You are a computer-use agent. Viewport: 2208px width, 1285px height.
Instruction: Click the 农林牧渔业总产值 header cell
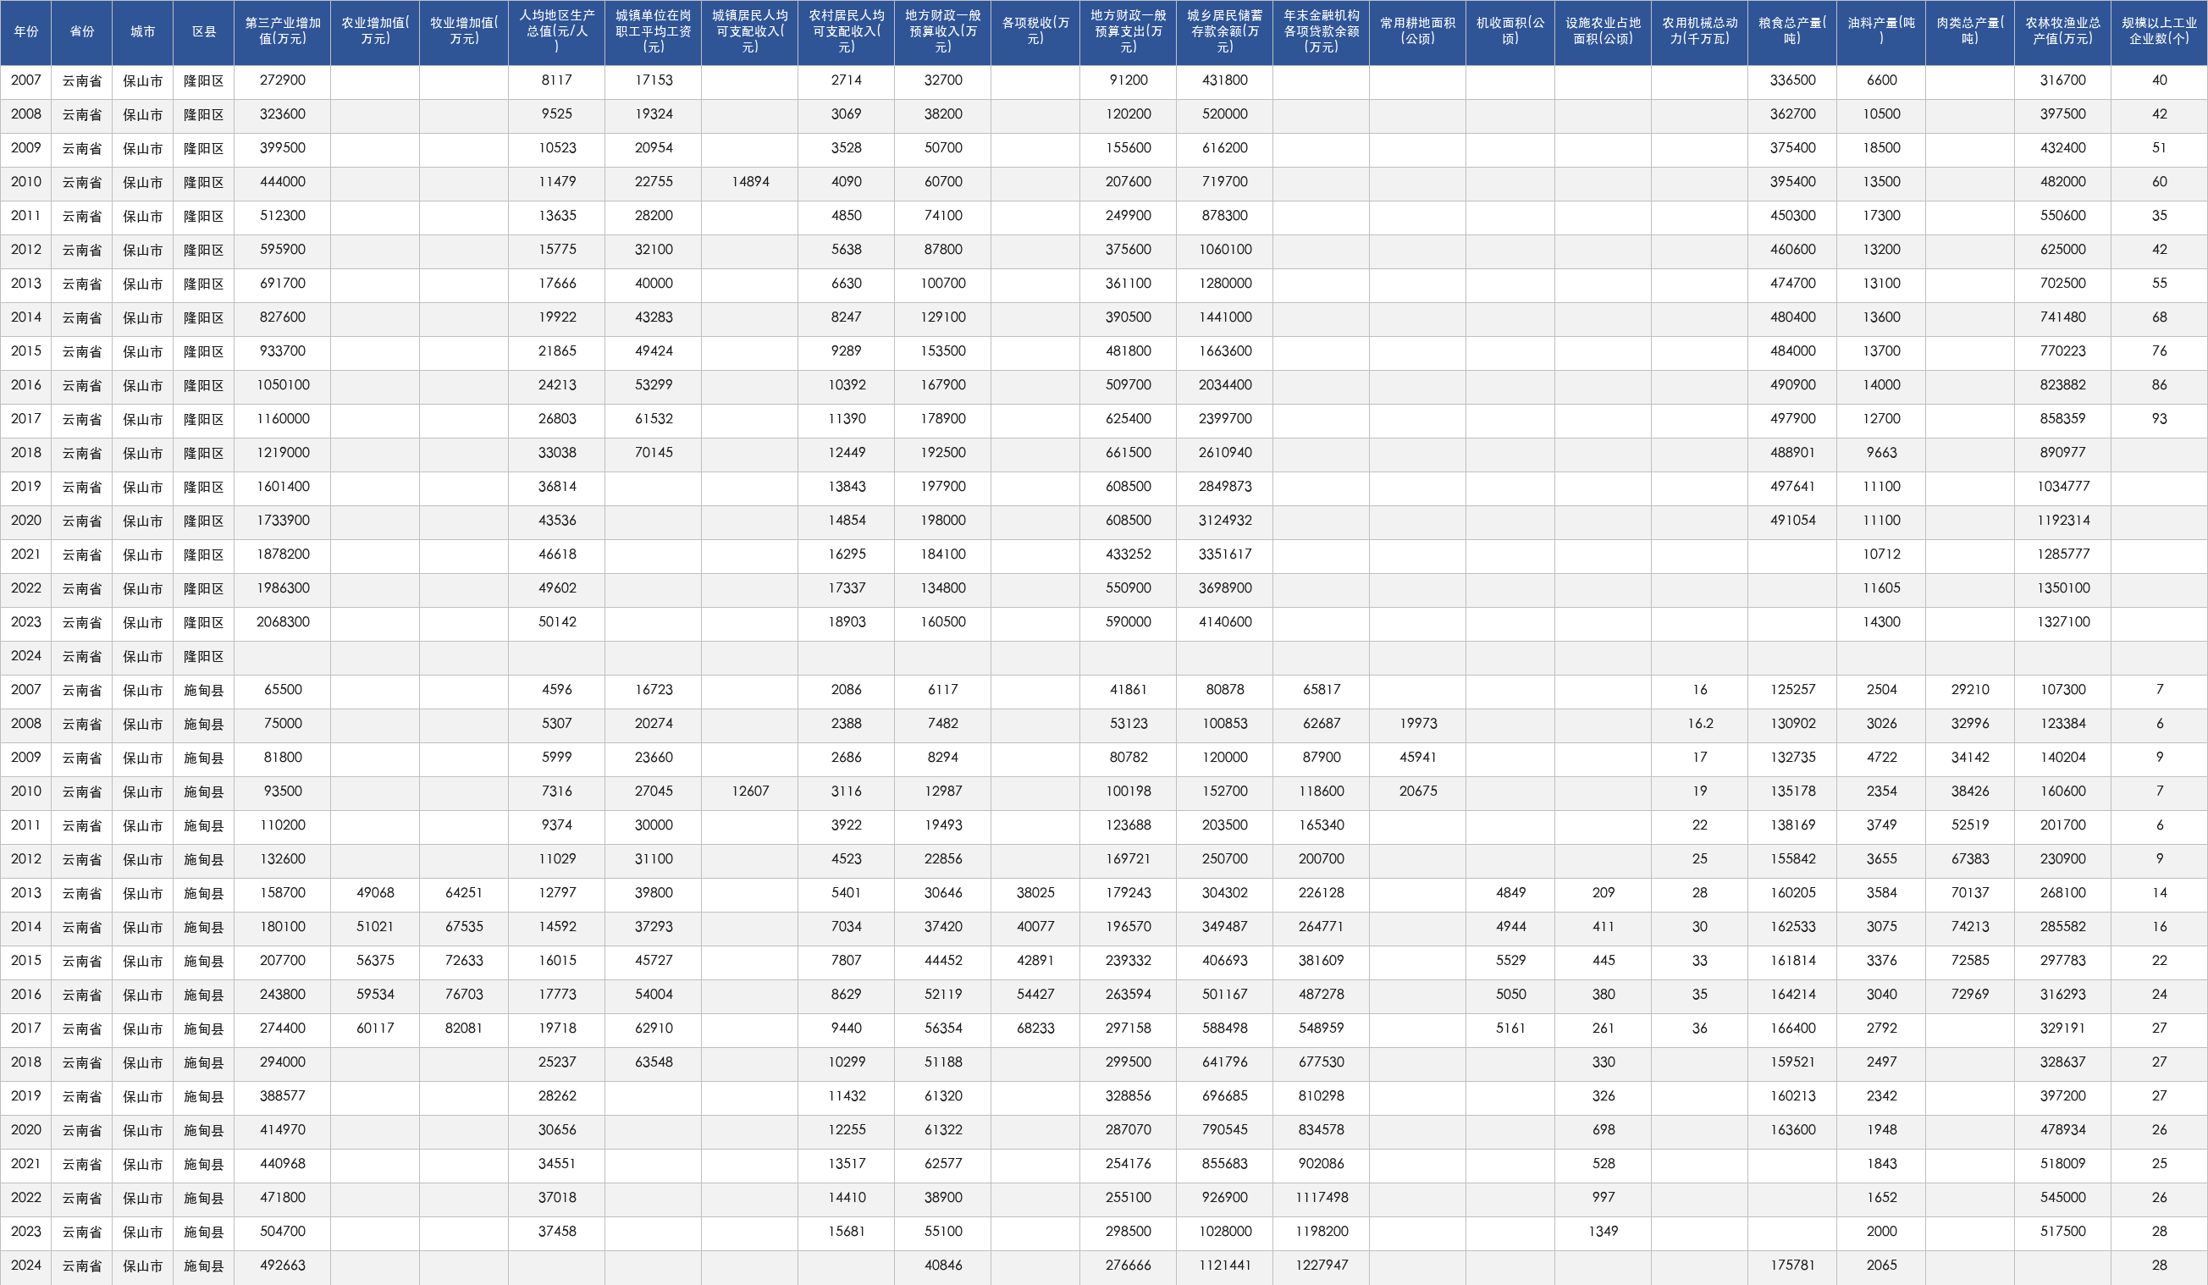pyautogui.click(x=2062, y=32)
